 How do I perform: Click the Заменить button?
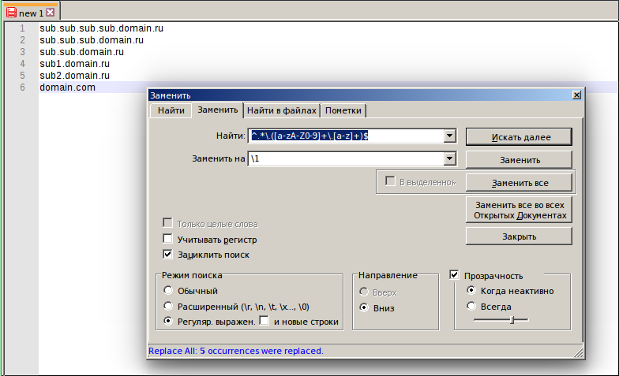tap(519, 160)
